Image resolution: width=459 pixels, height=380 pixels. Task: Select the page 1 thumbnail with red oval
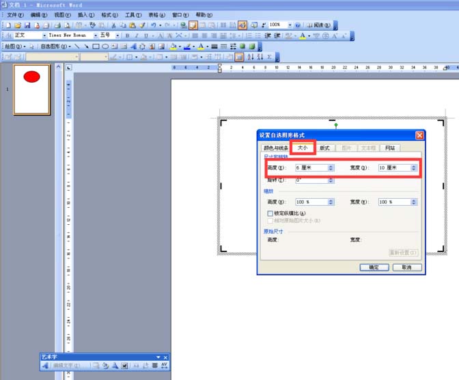[x=31, y=90]
